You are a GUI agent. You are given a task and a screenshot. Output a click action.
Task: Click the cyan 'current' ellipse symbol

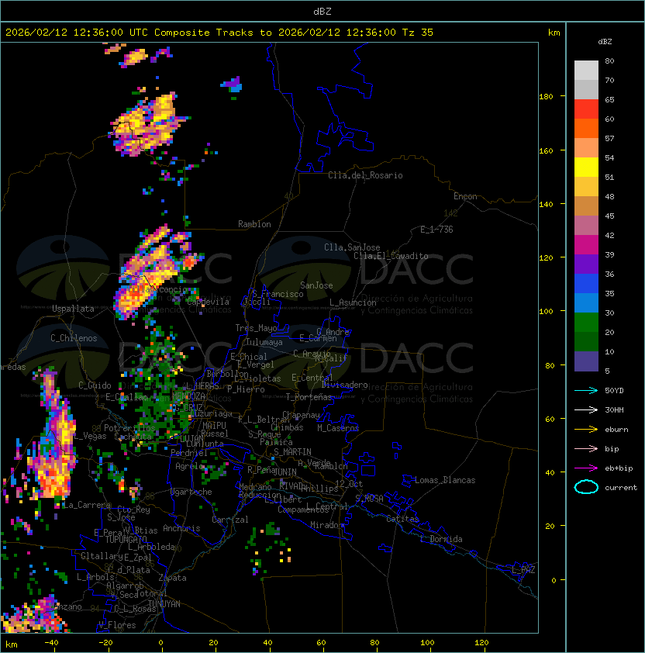[x=586, y=487]
